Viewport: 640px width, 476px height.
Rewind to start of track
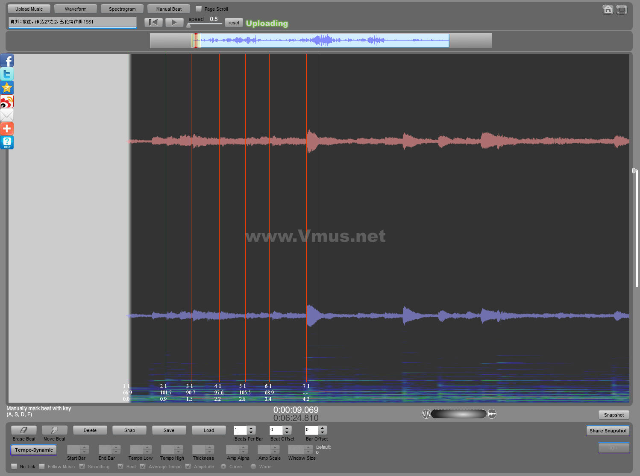153,23
